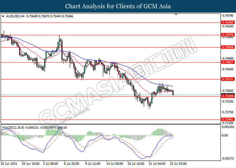Click the MACD 0.00 zero-level scale label
The height and width of the screenshot is (168, 236).
(225, 135)
